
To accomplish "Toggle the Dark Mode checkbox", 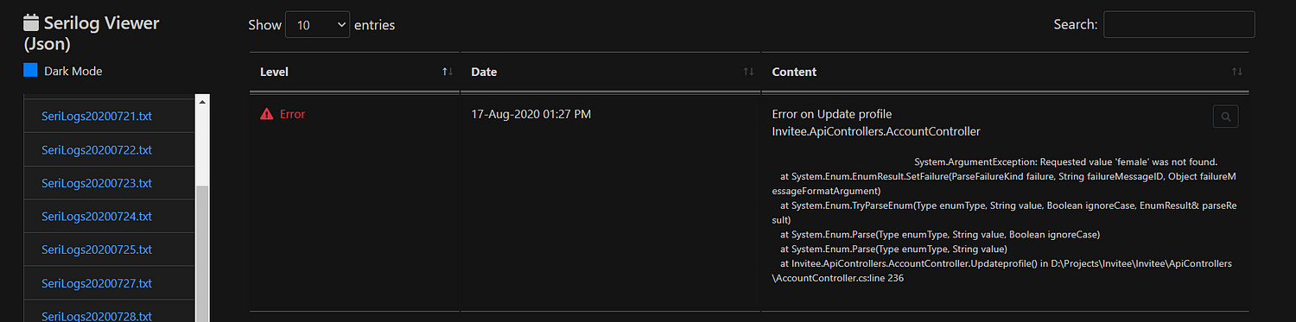I will click(31, 71).
